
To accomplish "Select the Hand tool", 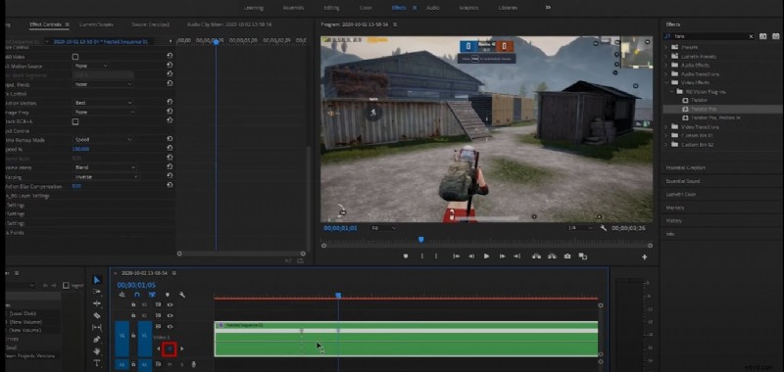I will (97, 351).
